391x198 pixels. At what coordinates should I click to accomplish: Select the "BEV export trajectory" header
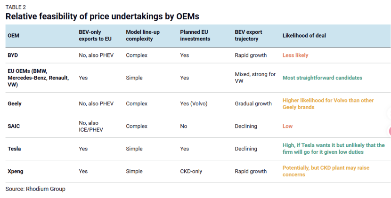point(248,35)
